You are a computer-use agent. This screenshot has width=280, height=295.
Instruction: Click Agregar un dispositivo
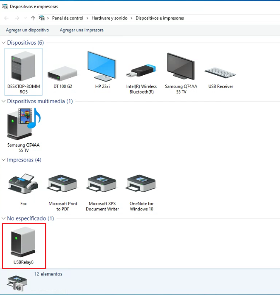coord(28,30)
